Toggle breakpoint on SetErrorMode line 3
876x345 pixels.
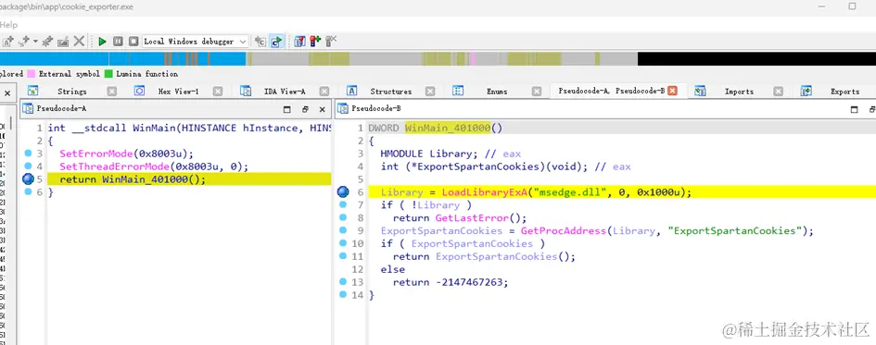pos(28,154)
